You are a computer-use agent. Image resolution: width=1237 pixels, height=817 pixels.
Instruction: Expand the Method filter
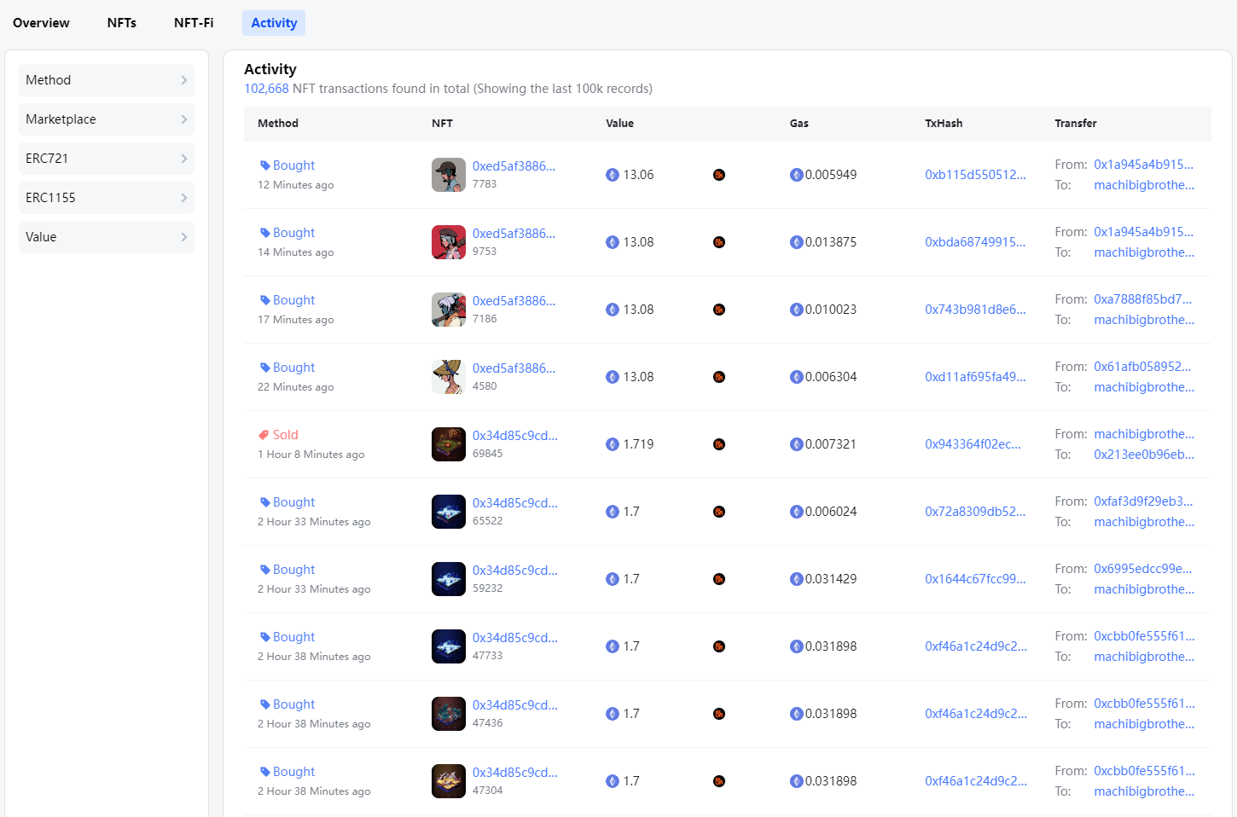click(x=107, y=80)
